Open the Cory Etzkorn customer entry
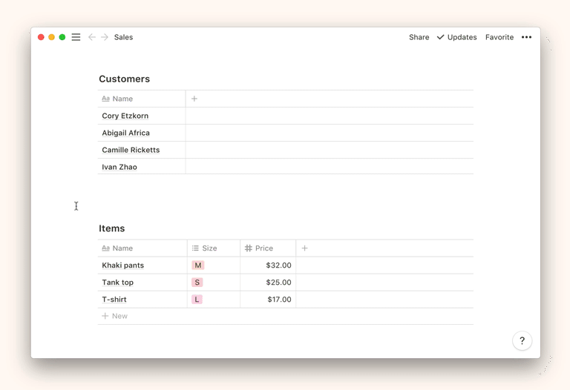The width and height of the screenshot is (570, 390). pos(125,116)
